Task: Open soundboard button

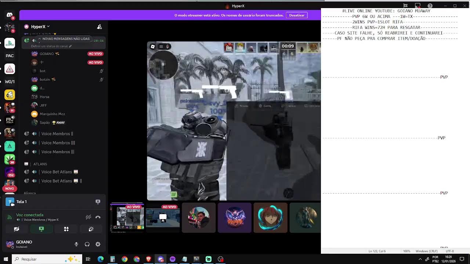Action: pos(91,229)
